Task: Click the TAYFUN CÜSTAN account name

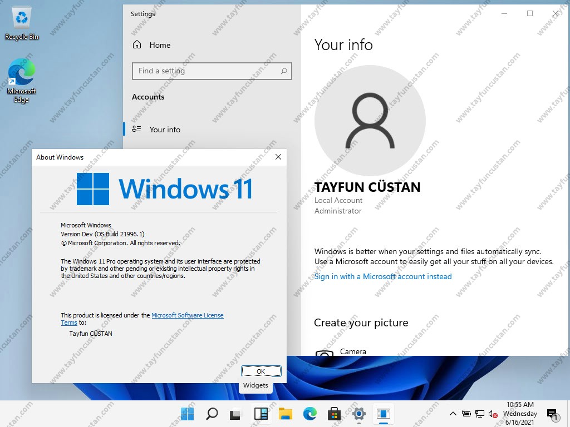Action: pos(367,187)
